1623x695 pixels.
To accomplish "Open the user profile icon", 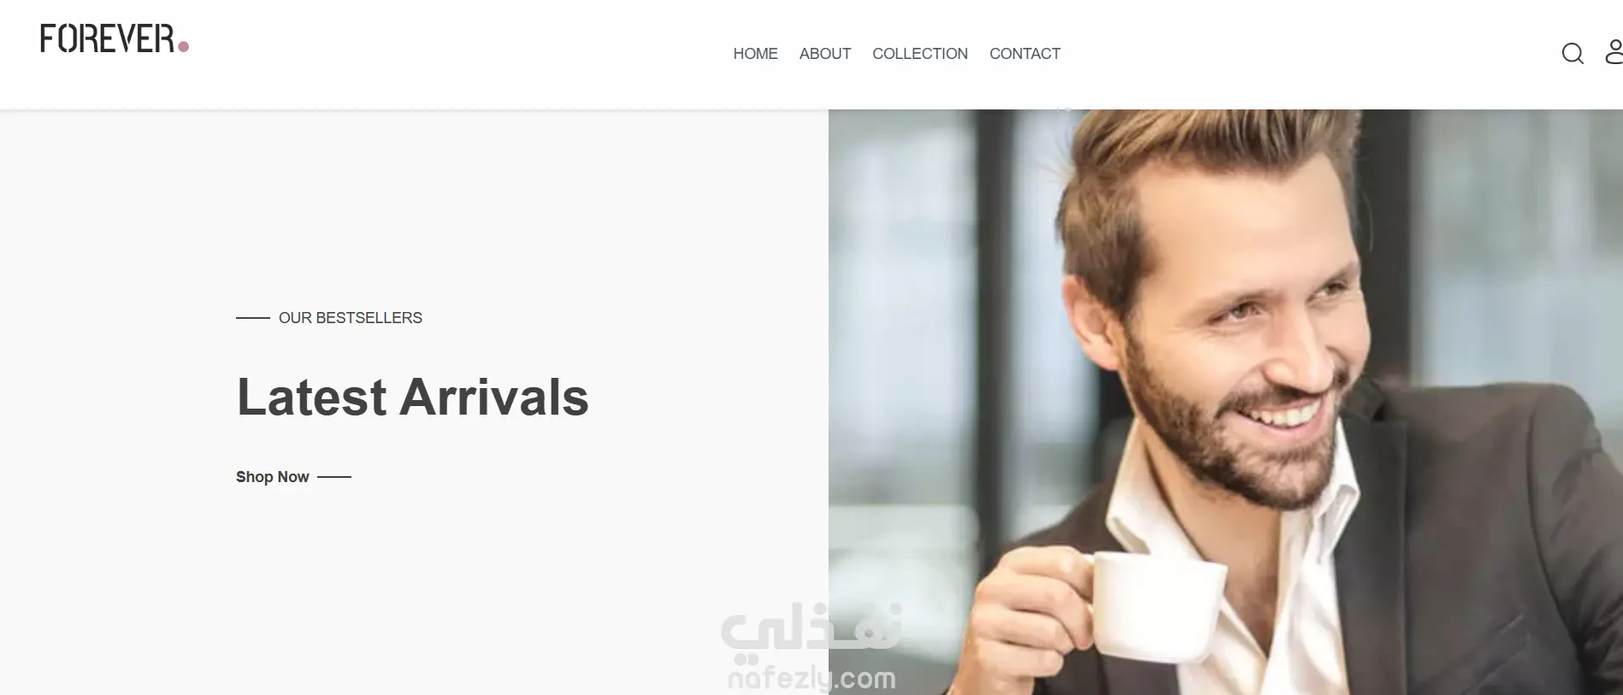I will [1614, 52].
